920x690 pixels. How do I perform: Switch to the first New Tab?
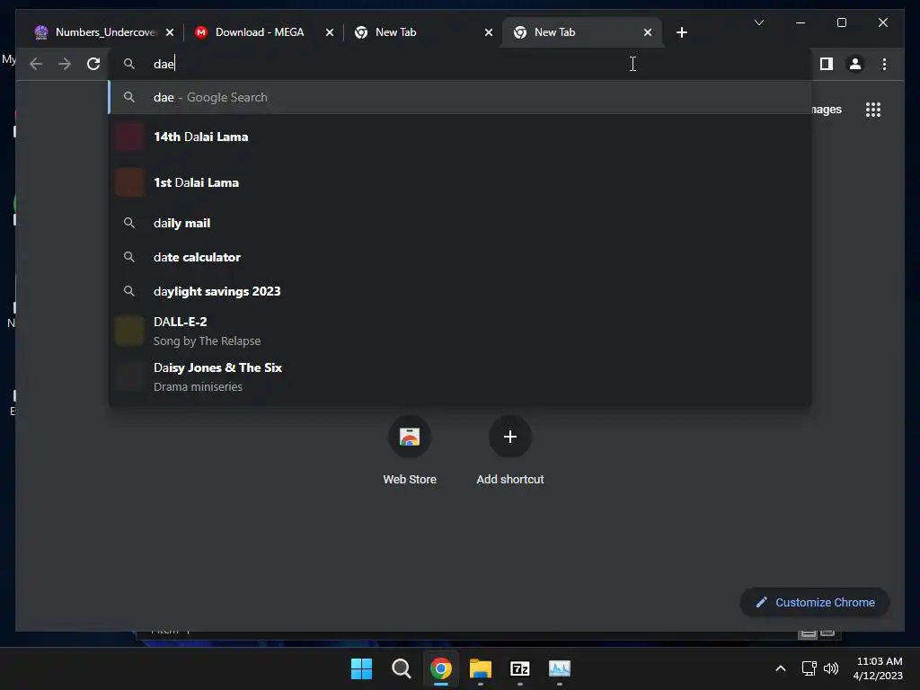pos(422,32)
